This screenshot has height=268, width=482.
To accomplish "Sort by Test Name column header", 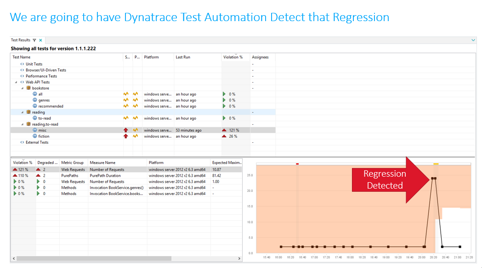I will pos(67,57).
